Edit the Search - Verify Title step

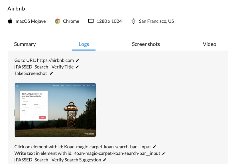(x=77, y=67)
